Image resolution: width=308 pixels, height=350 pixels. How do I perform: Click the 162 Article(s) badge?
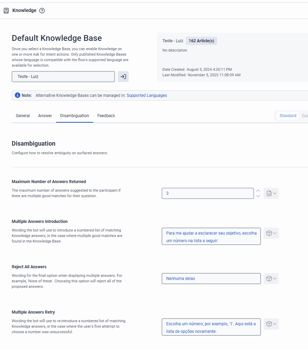coord(201,41)
